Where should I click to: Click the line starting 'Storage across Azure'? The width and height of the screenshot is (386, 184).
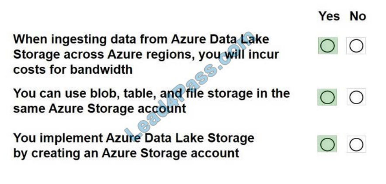(146, 55)
